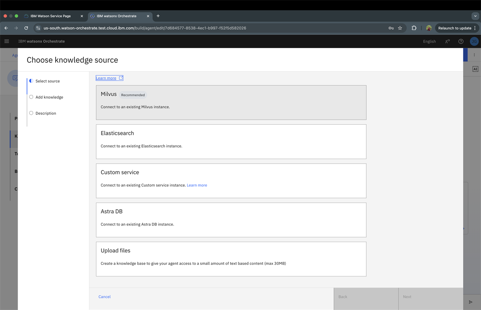Screen dimensions: 481x310
Task: Open Learn more link in Custom service
Action: [x=197, y=185]
